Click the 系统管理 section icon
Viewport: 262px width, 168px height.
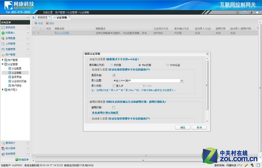coord(3,154)
